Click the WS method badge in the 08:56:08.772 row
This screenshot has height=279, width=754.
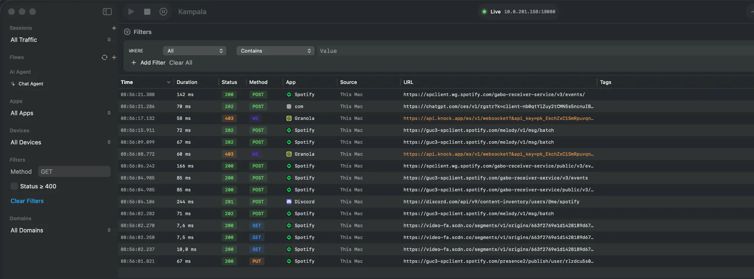(255, 154)
